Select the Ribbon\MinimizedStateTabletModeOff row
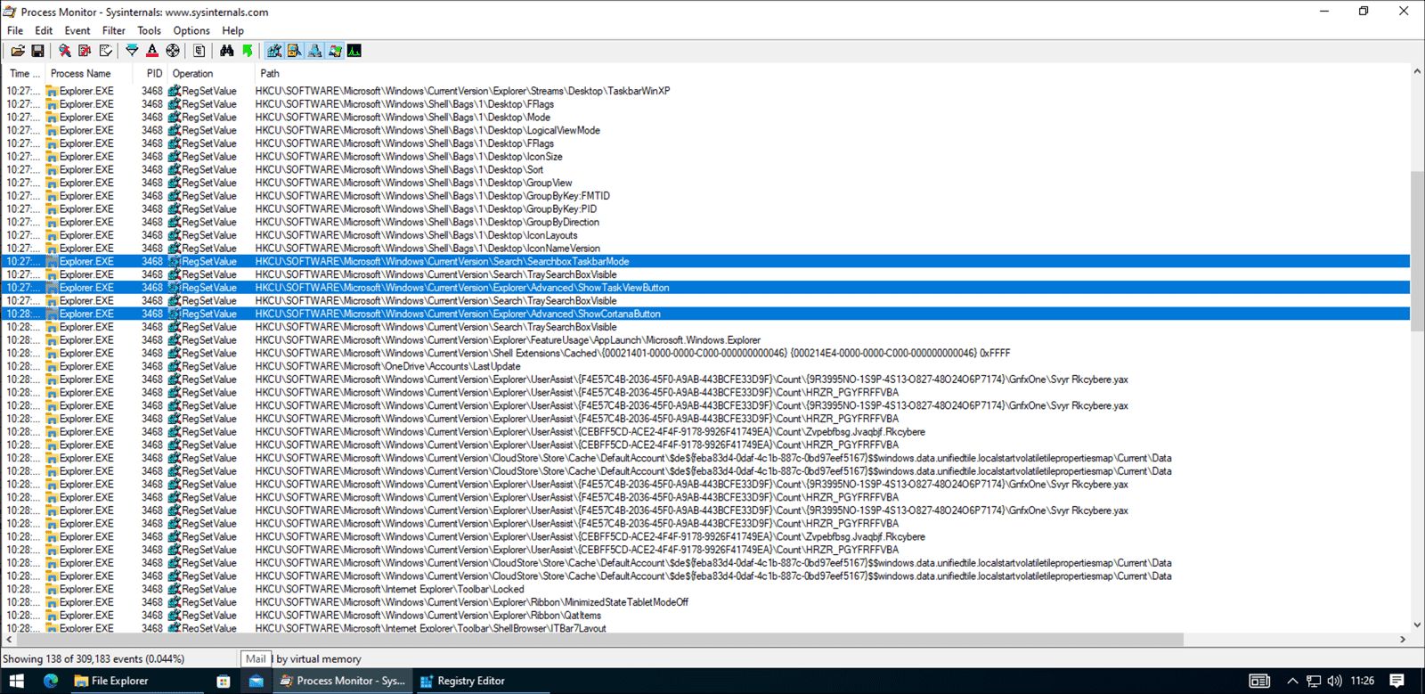The width and height of the screenshot is (1425, 694). pyautogui.click(x=707, y=602)
